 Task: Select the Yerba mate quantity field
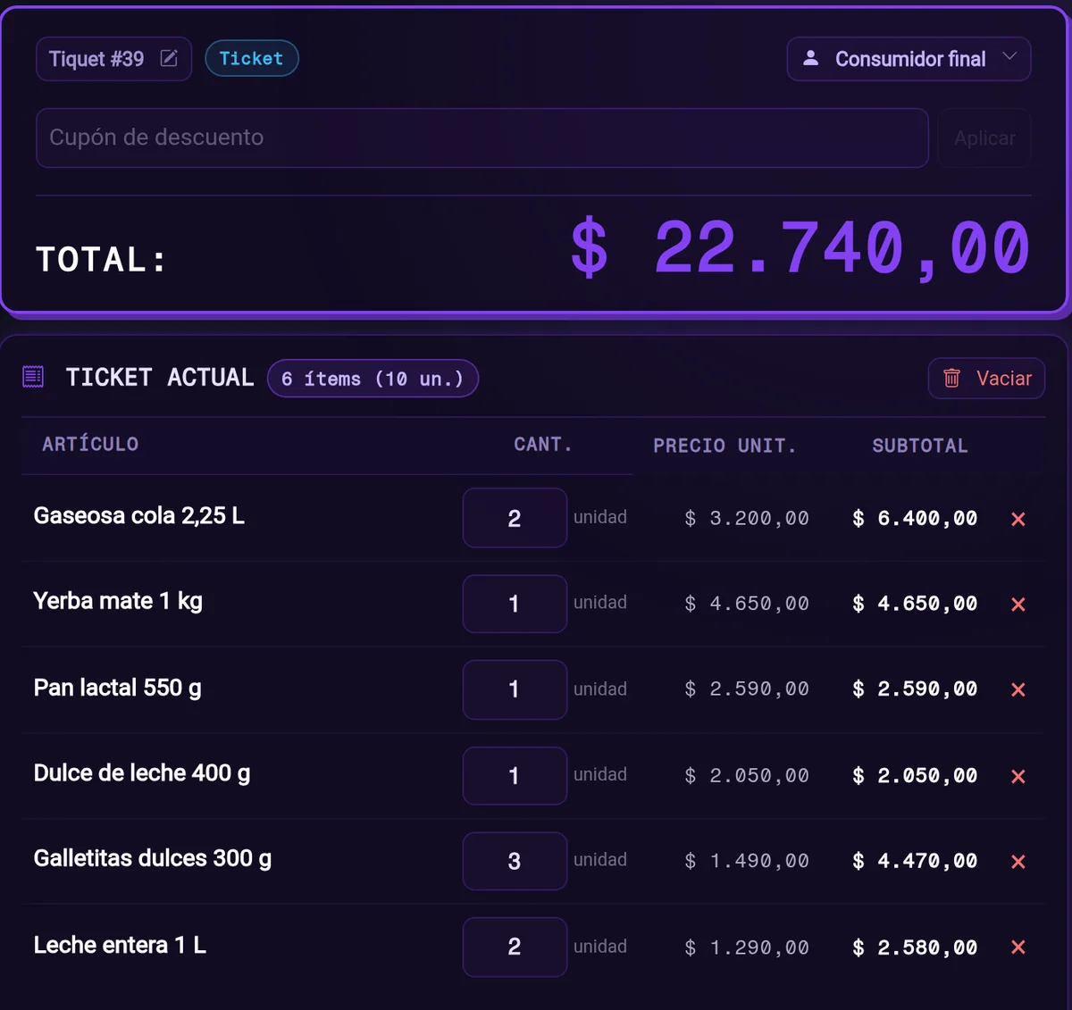pos(515,604)
